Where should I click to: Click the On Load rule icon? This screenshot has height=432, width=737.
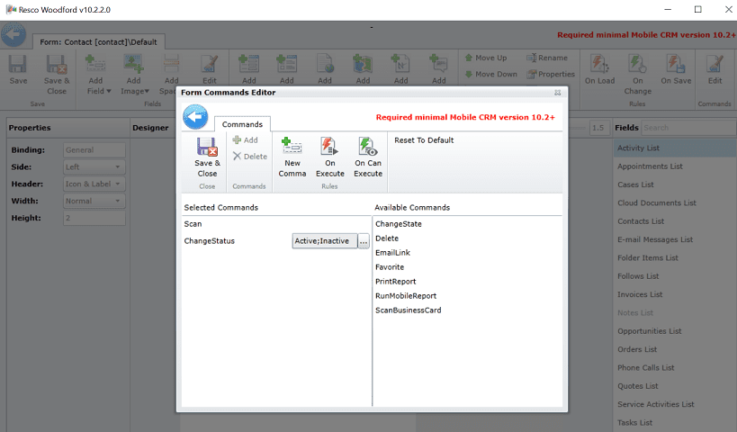(x=599, y=64)
